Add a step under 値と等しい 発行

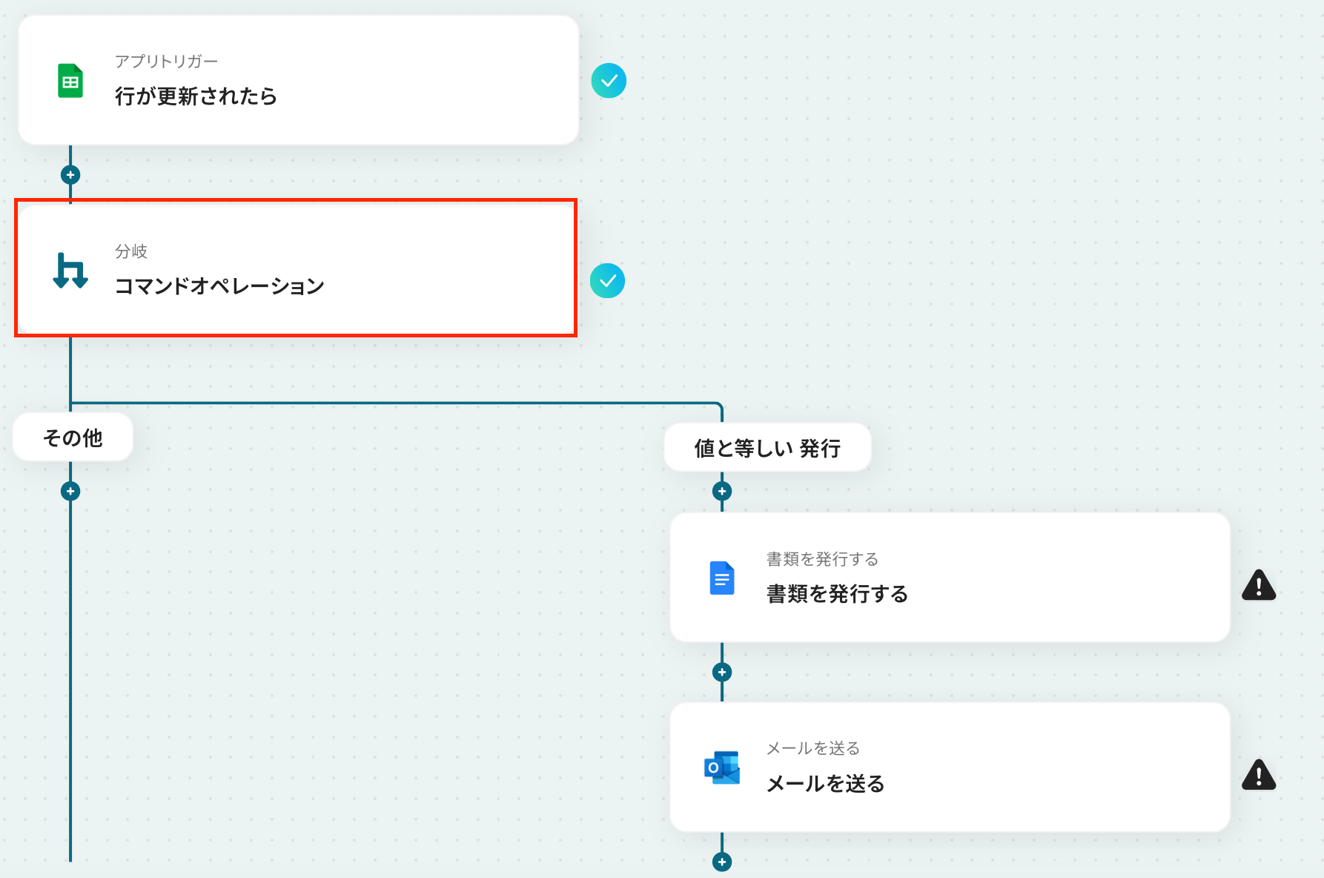coord(722,491)
